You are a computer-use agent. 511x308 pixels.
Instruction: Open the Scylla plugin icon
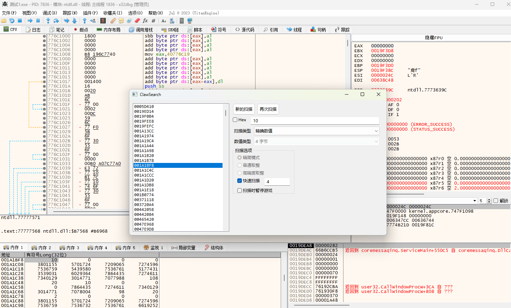(x=103, y=21)
